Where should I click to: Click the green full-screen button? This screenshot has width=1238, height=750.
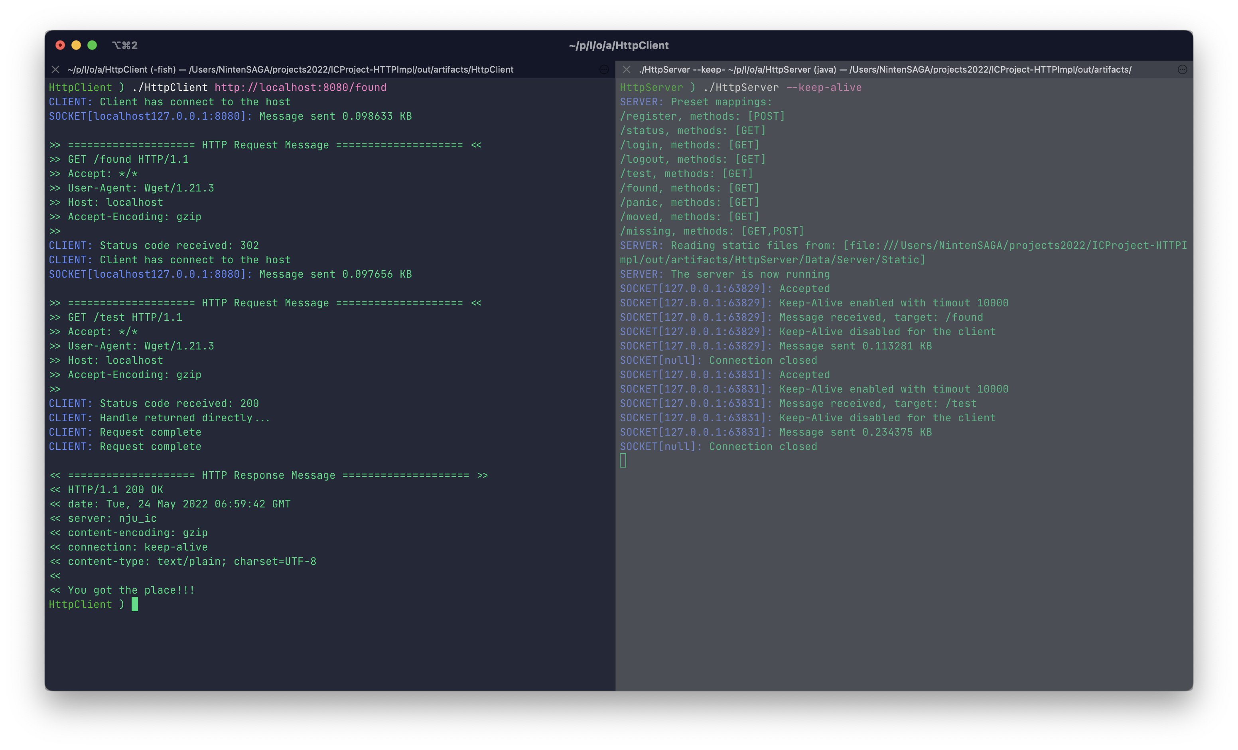93,45
